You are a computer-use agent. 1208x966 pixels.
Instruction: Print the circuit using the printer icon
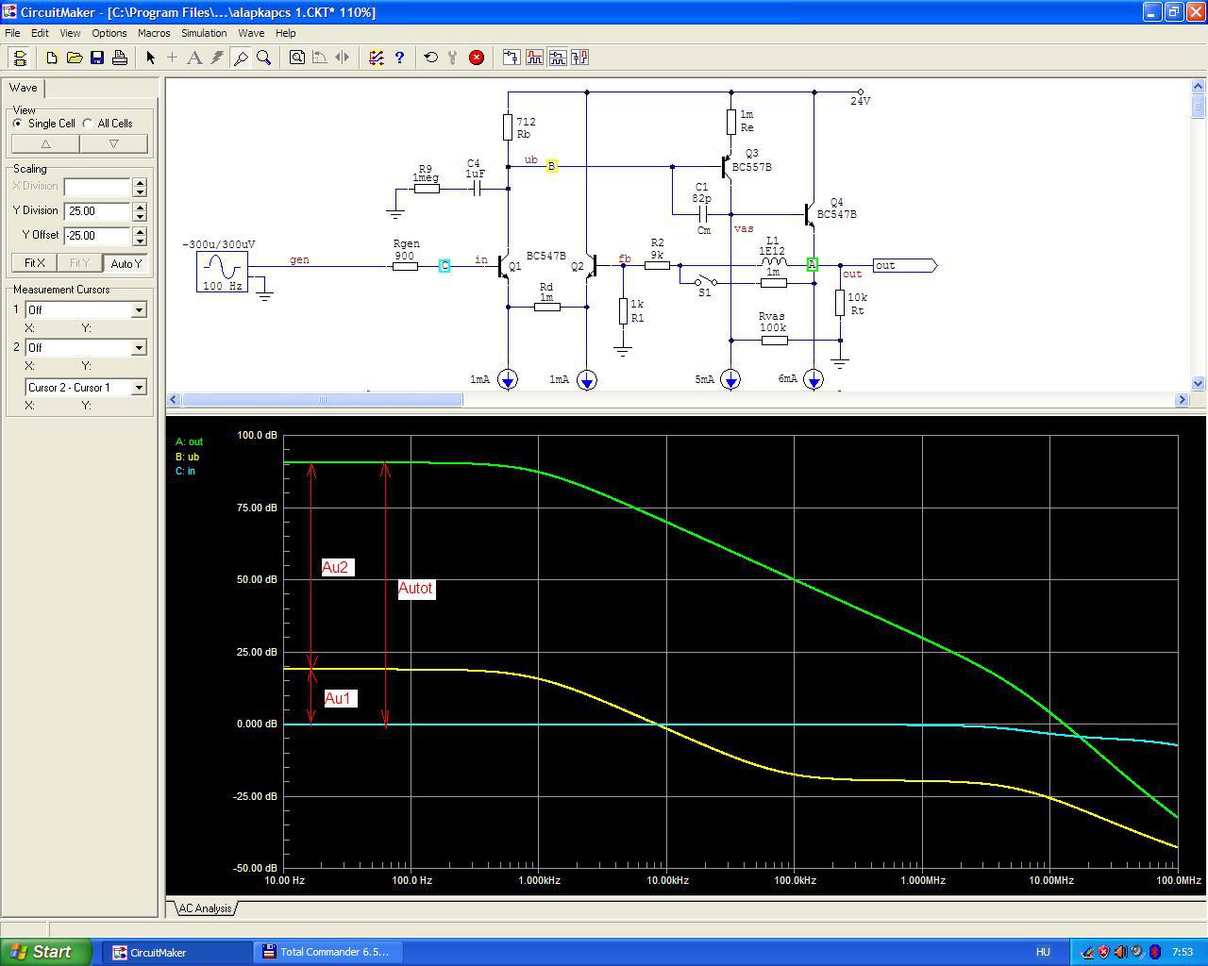(120, 58)
